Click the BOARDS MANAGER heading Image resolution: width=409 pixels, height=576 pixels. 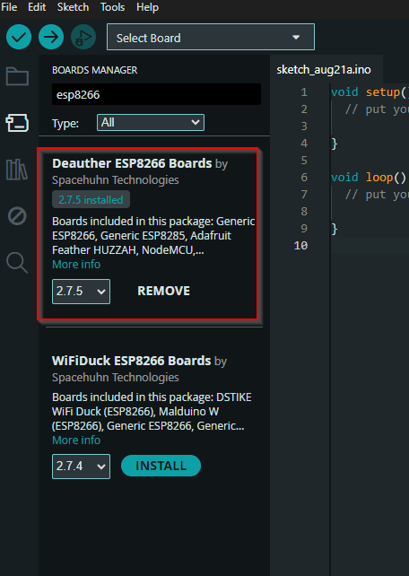(x=95, y=70)
